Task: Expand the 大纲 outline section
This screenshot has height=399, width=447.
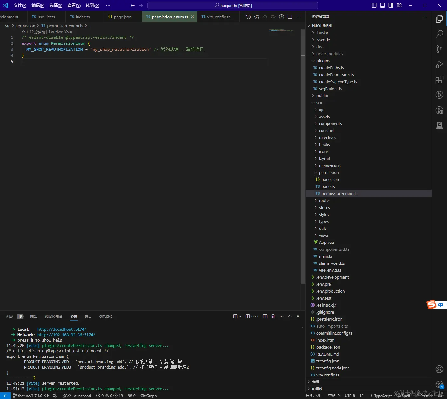Action: click(369, 382)
